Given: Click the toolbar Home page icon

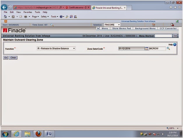Looking at the screenshot, I should pyautogui.click(x=5, y=17).
